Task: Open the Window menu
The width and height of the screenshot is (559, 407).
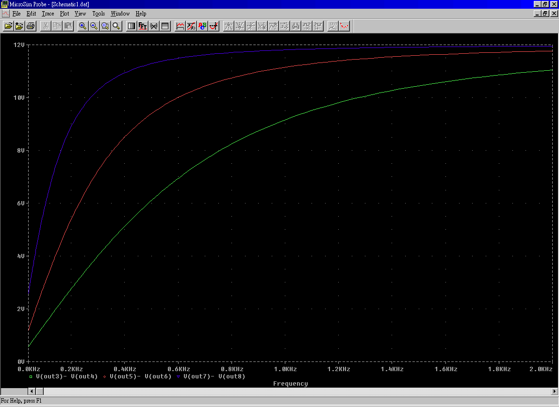Action: (120, 14)
